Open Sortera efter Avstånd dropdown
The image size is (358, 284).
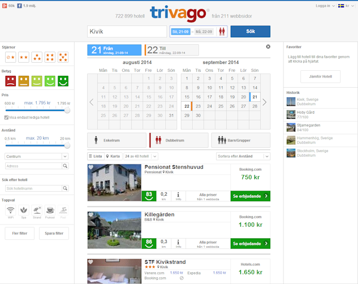pos(243,156)
